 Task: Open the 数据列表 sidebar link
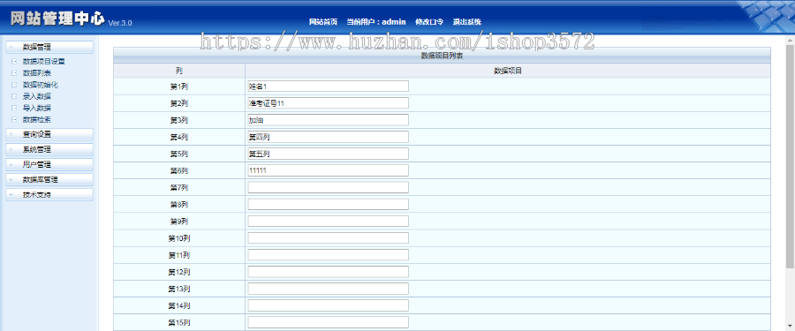point(36,73)
